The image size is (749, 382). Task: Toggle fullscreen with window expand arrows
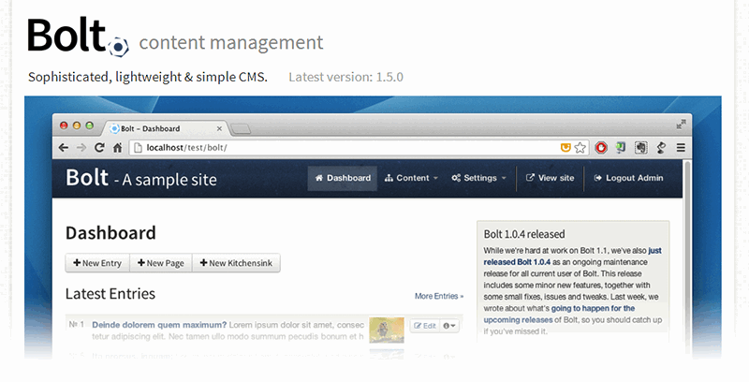(x=682, y=125)
